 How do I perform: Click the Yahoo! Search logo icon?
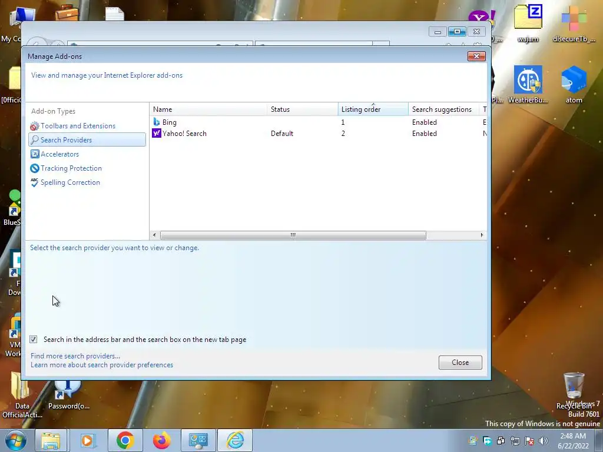click(x=157, y=134)
